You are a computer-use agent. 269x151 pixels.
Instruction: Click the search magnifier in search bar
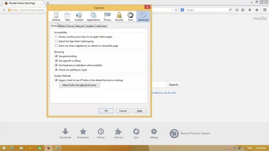[x=230, y=10]
